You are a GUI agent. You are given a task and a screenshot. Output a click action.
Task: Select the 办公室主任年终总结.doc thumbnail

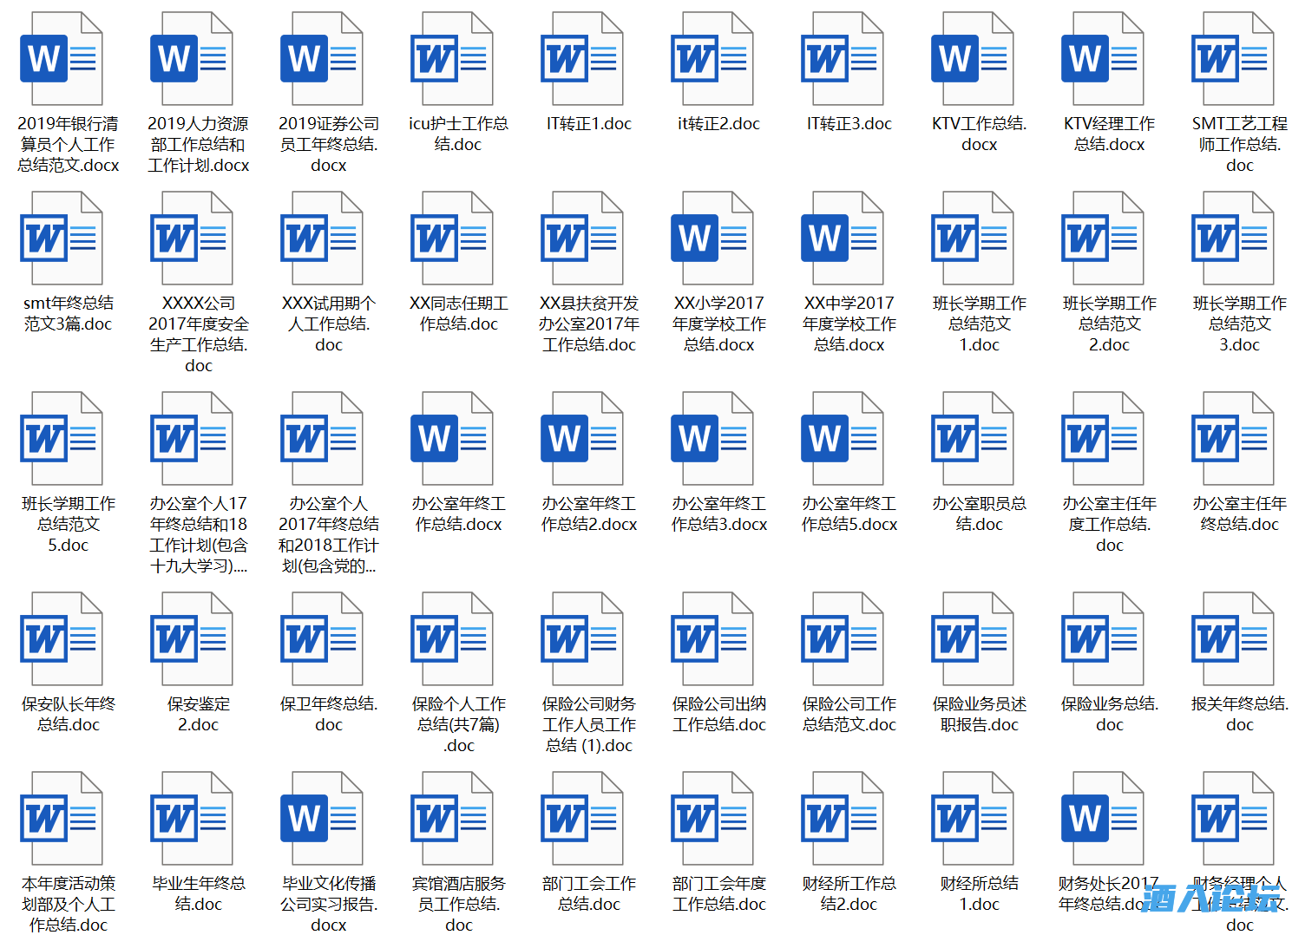pyautogui.click(x=1232, y=439)
